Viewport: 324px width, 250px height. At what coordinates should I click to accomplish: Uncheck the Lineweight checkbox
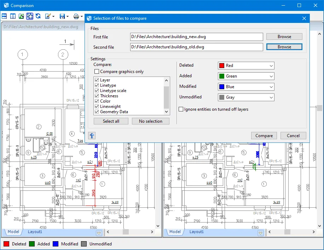97,106
